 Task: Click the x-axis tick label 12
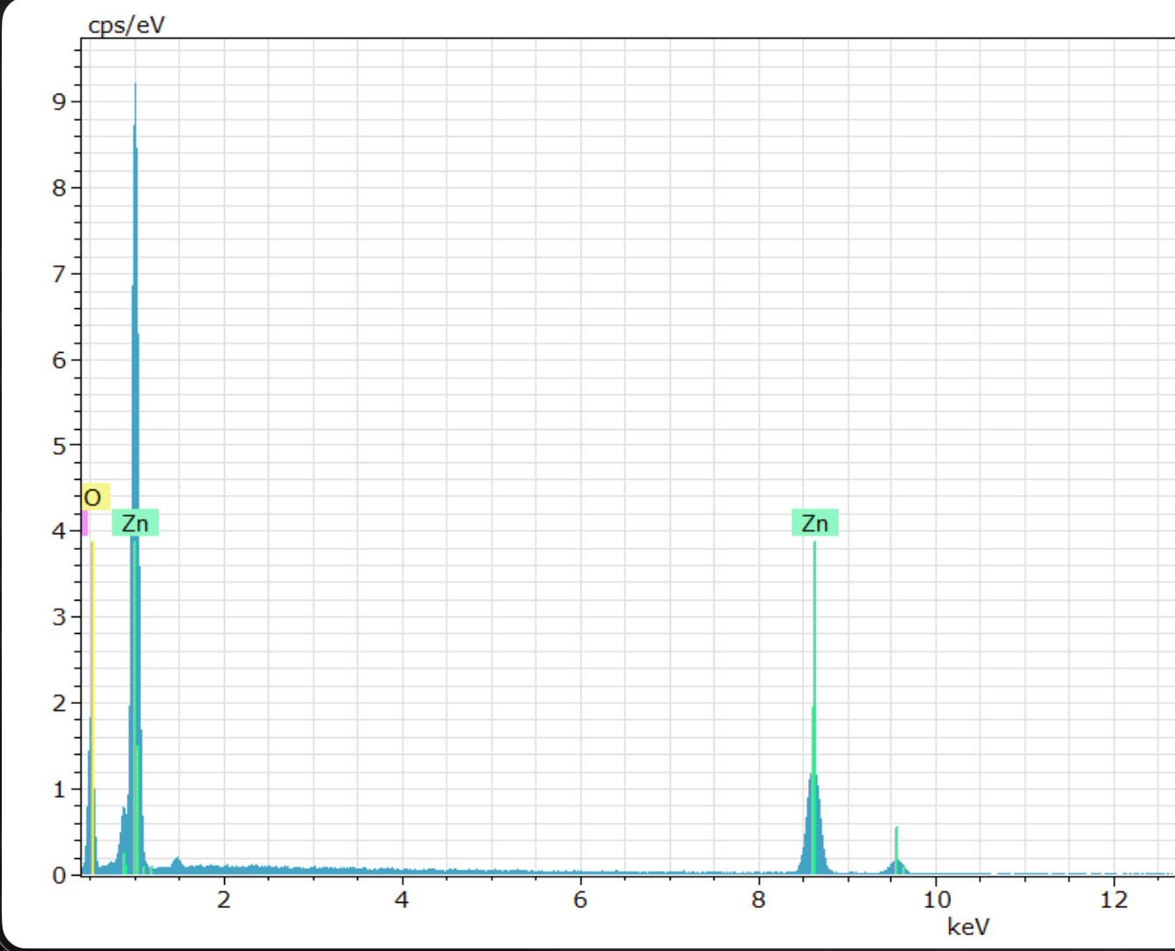click(x=1114, y=898)
